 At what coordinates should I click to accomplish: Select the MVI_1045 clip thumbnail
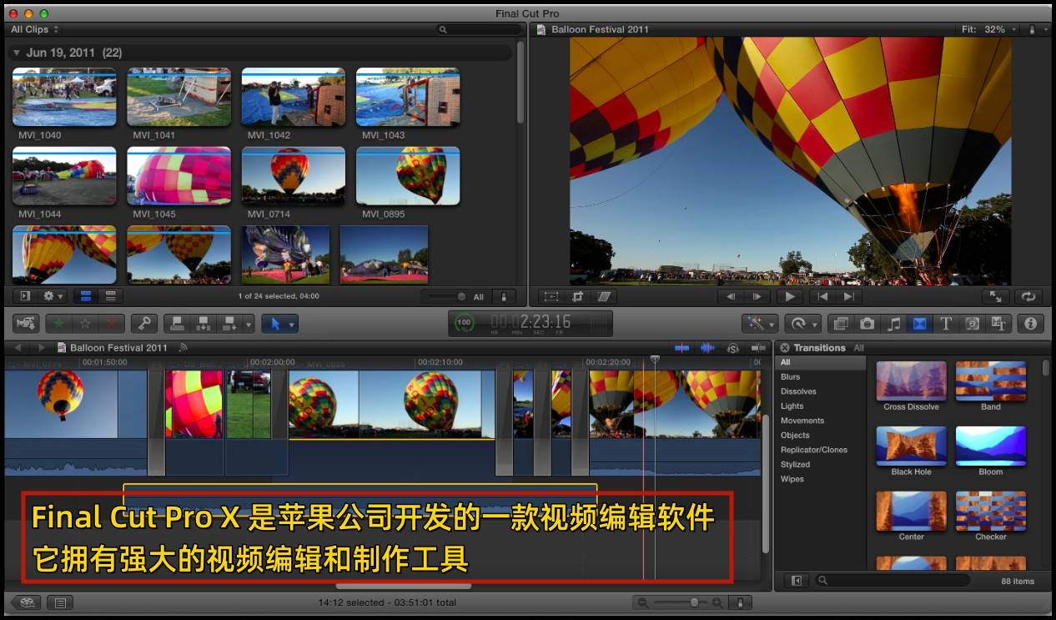tap(179, 175)
